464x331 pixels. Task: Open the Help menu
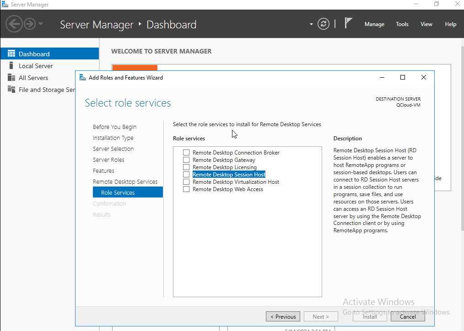tap(450, 24)
